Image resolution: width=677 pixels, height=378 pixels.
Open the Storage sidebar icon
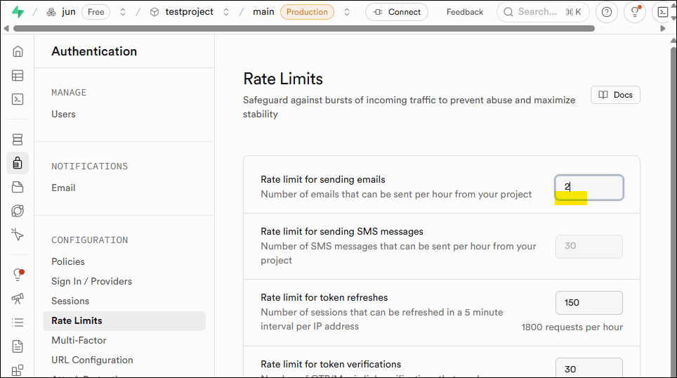(x=18, y=187)
